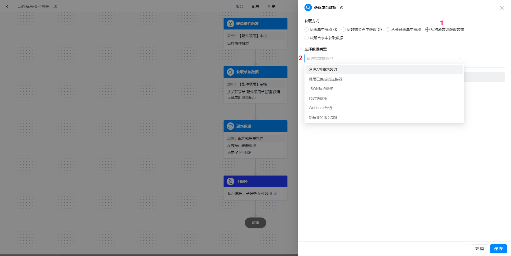The height and width of the screenshot is (256, 511).
Task: Choose 封装业务服务数组 option
Action: [x=384, y=117]
